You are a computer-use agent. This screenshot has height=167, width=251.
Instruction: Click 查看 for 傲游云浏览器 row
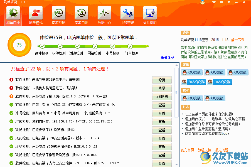162,155
